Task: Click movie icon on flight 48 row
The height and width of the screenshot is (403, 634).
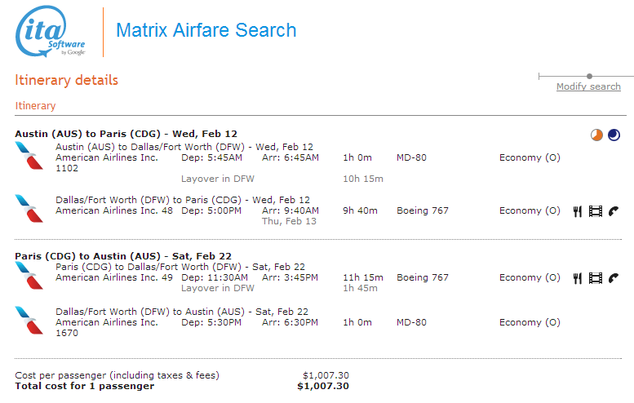Action: coord(595,211)
